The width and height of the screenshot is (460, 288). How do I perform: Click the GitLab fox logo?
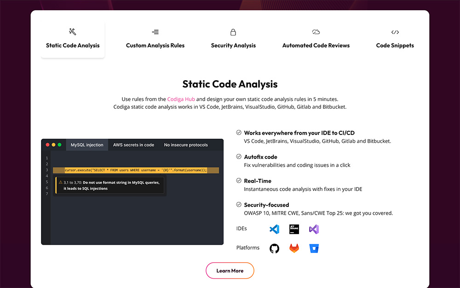point(294,248)
